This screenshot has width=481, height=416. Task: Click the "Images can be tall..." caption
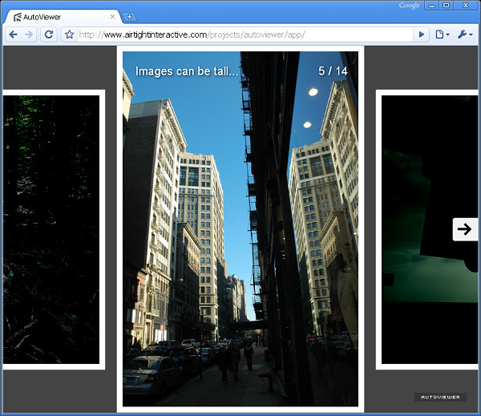pos(187,71)
